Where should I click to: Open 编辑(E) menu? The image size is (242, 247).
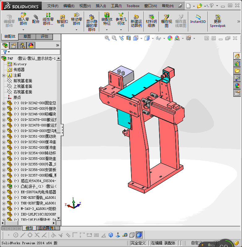point(69,6)
